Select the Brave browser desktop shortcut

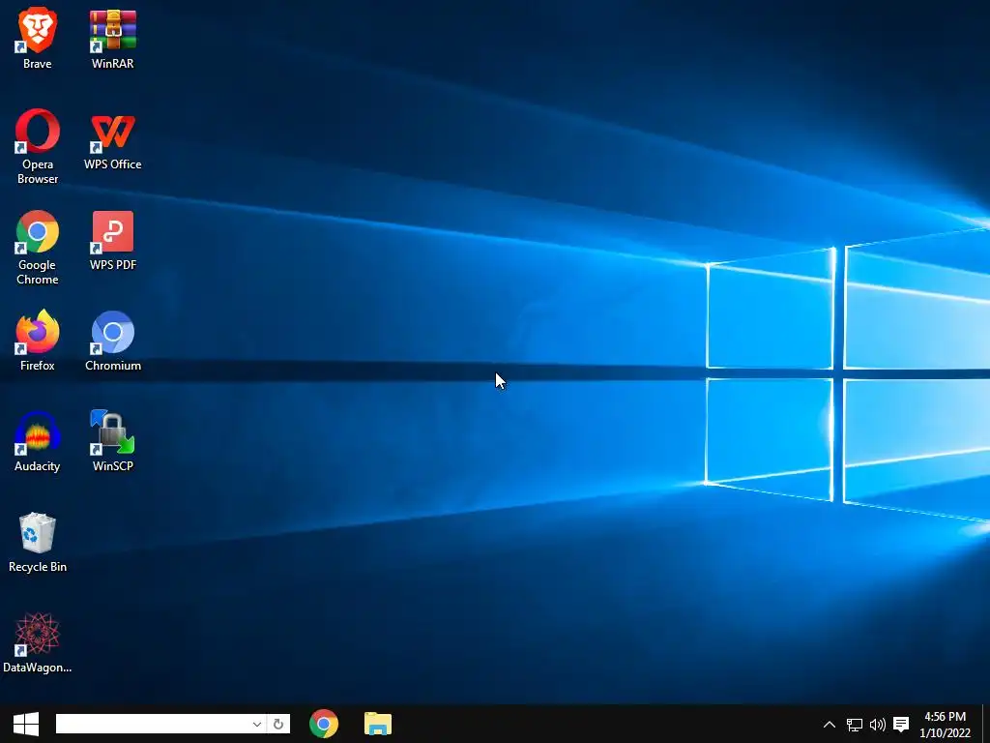coord(38,38)
